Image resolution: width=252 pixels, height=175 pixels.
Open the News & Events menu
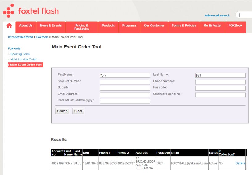click(51, 27)
